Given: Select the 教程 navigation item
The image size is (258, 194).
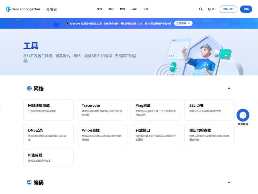Looking at the screenshot, I should 122,9.
